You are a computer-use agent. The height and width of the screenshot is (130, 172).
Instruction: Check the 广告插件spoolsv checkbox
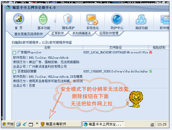14,53
